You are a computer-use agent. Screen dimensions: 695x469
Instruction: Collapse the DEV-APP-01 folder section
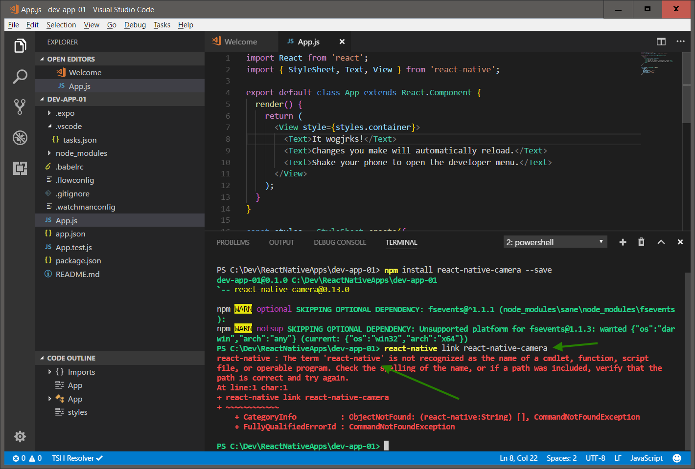point(120,99)
